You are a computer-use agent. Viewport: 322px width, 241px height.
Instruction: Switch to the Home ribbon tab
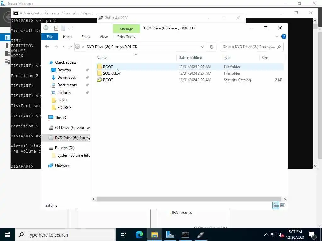(68, 37)
